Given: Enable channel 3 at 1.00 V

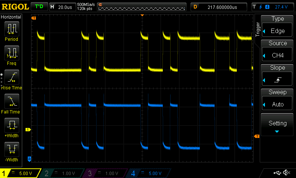Looking at the screenshot, I should 105,173.
